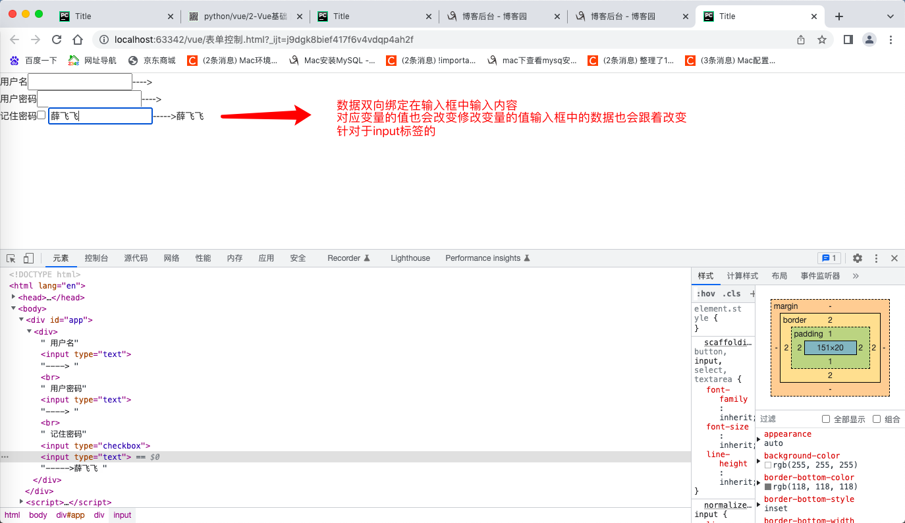Switch to the 源代码 tab

(136, 258)
